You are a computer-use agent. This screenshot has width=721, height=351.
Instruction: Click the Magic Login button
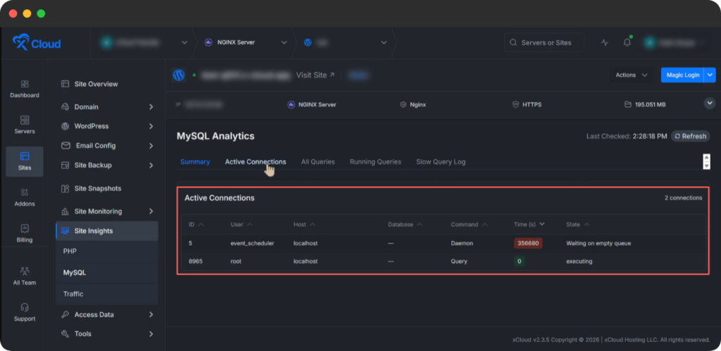[x=681, y=75]
